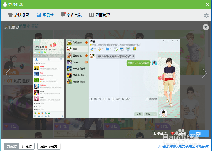This screenshot has width=212, height=151.
Task: Click the screen share monitor-arrow icon
Action: 128,49
